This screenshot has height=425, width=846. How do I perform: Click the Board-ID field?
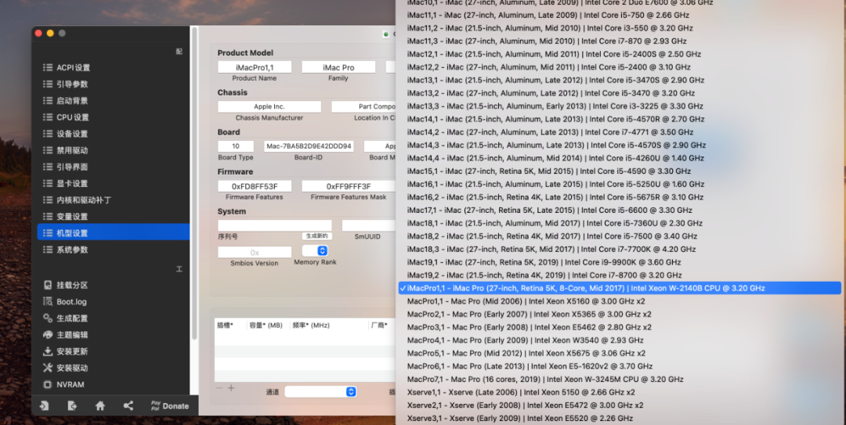click(309, 146)
